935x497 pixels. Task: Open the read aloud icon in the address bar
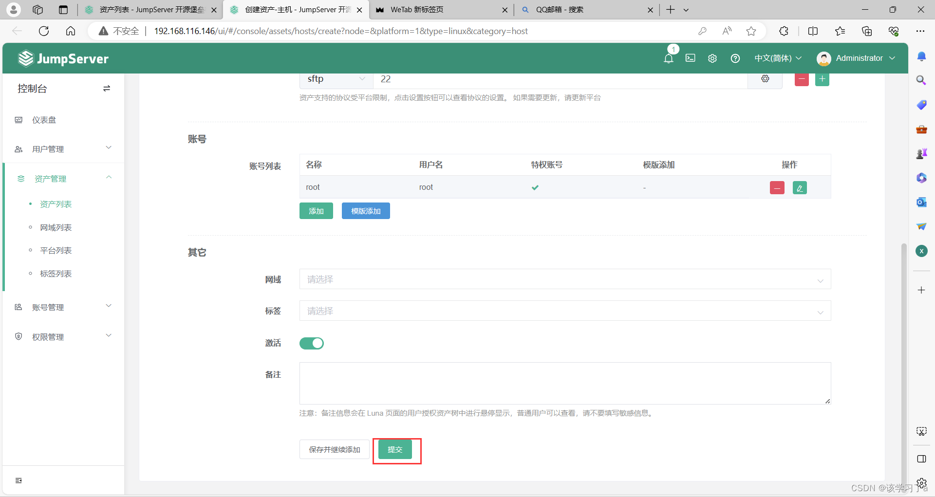click(727, 31)
